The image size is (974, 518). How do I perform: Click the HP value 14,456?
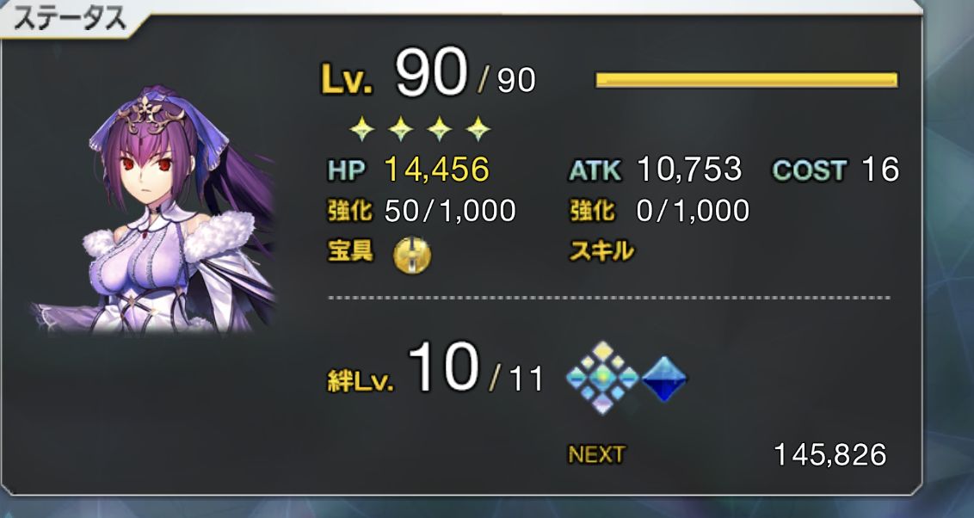coord(437,170)
